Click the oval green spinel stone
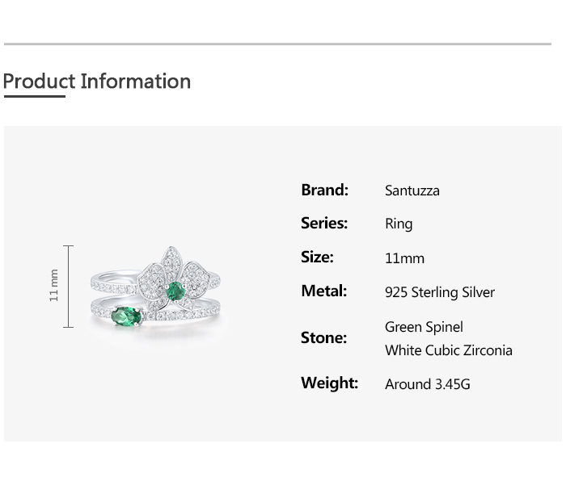 126,316
